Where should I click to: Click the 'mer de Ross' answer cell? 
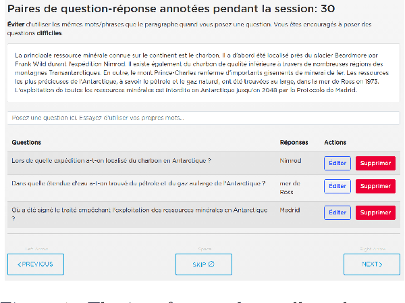pyautogui.click(x=291, y=186)
